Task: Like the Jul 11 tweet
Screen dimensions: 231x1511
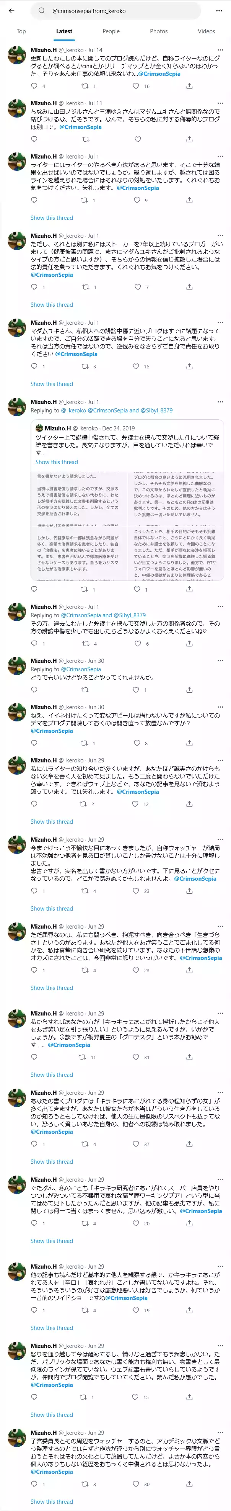Action: [x=137, y=140]
